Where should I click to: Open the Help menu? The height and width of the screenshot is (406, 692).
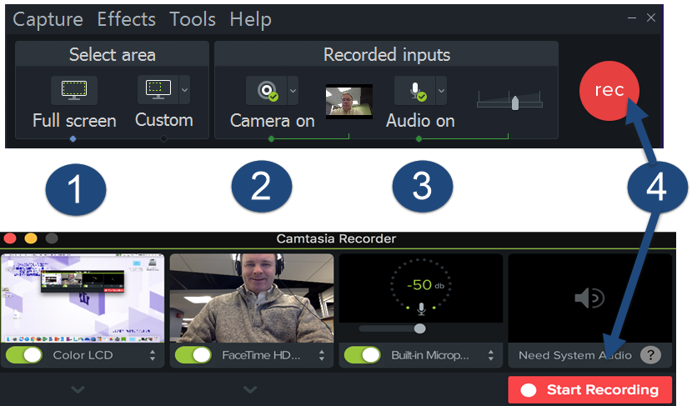(x=251, y=19)
